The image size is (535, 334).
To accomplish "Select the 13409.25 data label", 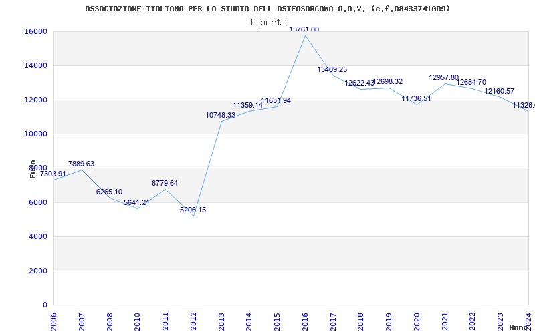I will 332,70.
